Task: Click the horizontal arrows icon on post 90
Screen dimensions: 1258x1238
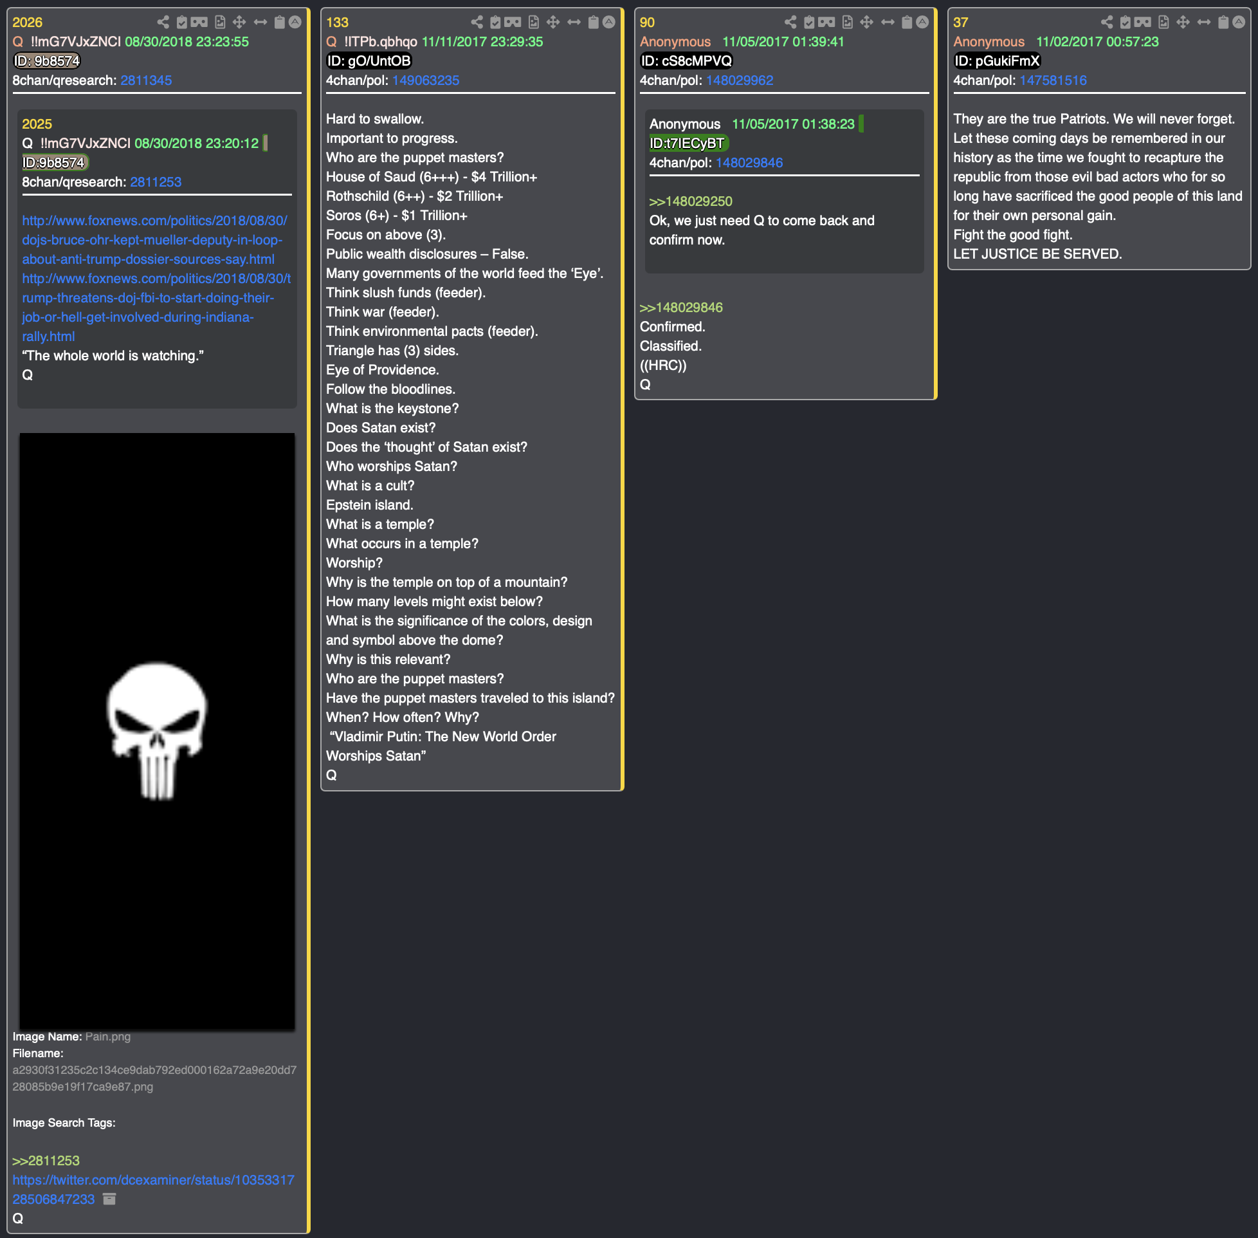Action: 888,22
